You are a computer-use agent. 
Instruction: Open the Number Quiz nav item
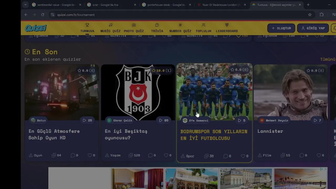[x=180, y=28]
